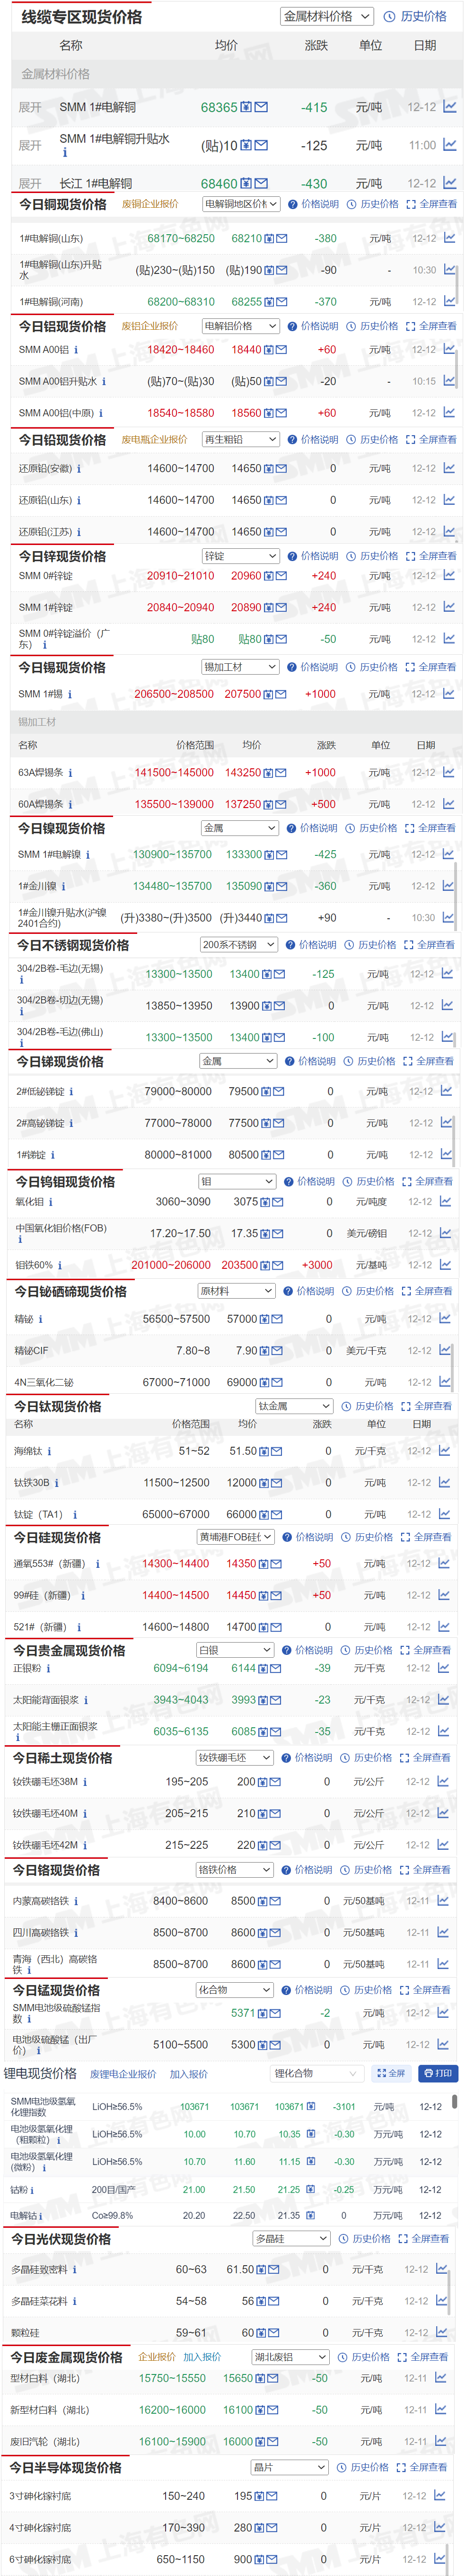The height and width of the screenshot is (2576, 466).
Task: Click 太阳能背面银浆 row name
Action: tap(46, 1700)
